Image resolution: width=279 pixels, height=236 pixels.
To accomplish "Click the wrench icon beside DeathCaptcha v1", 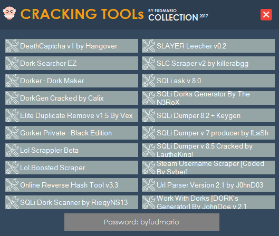I will (x=12, y=46).
